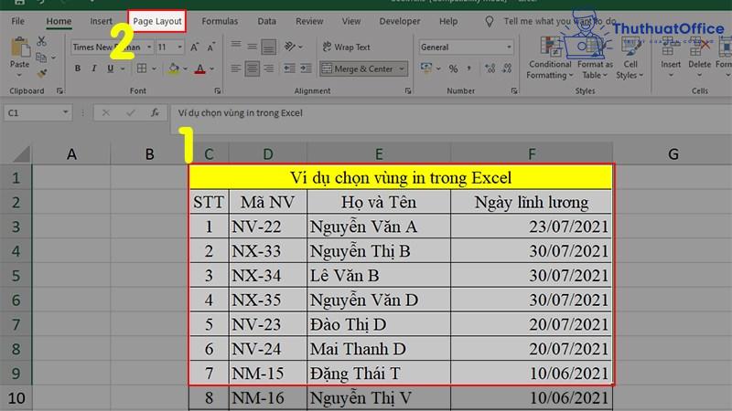Screen dimensions: 732x411
Task: Open Font dialog launcher
Action: pos(217,90)
